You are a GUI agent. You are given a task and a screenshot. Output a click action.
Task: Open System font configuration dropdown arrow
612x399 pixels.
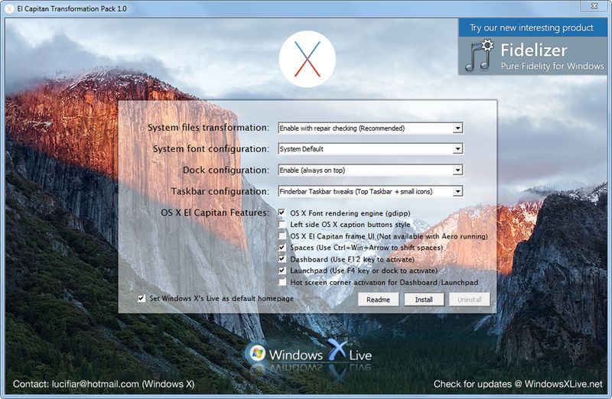click(x=457, y=148)
